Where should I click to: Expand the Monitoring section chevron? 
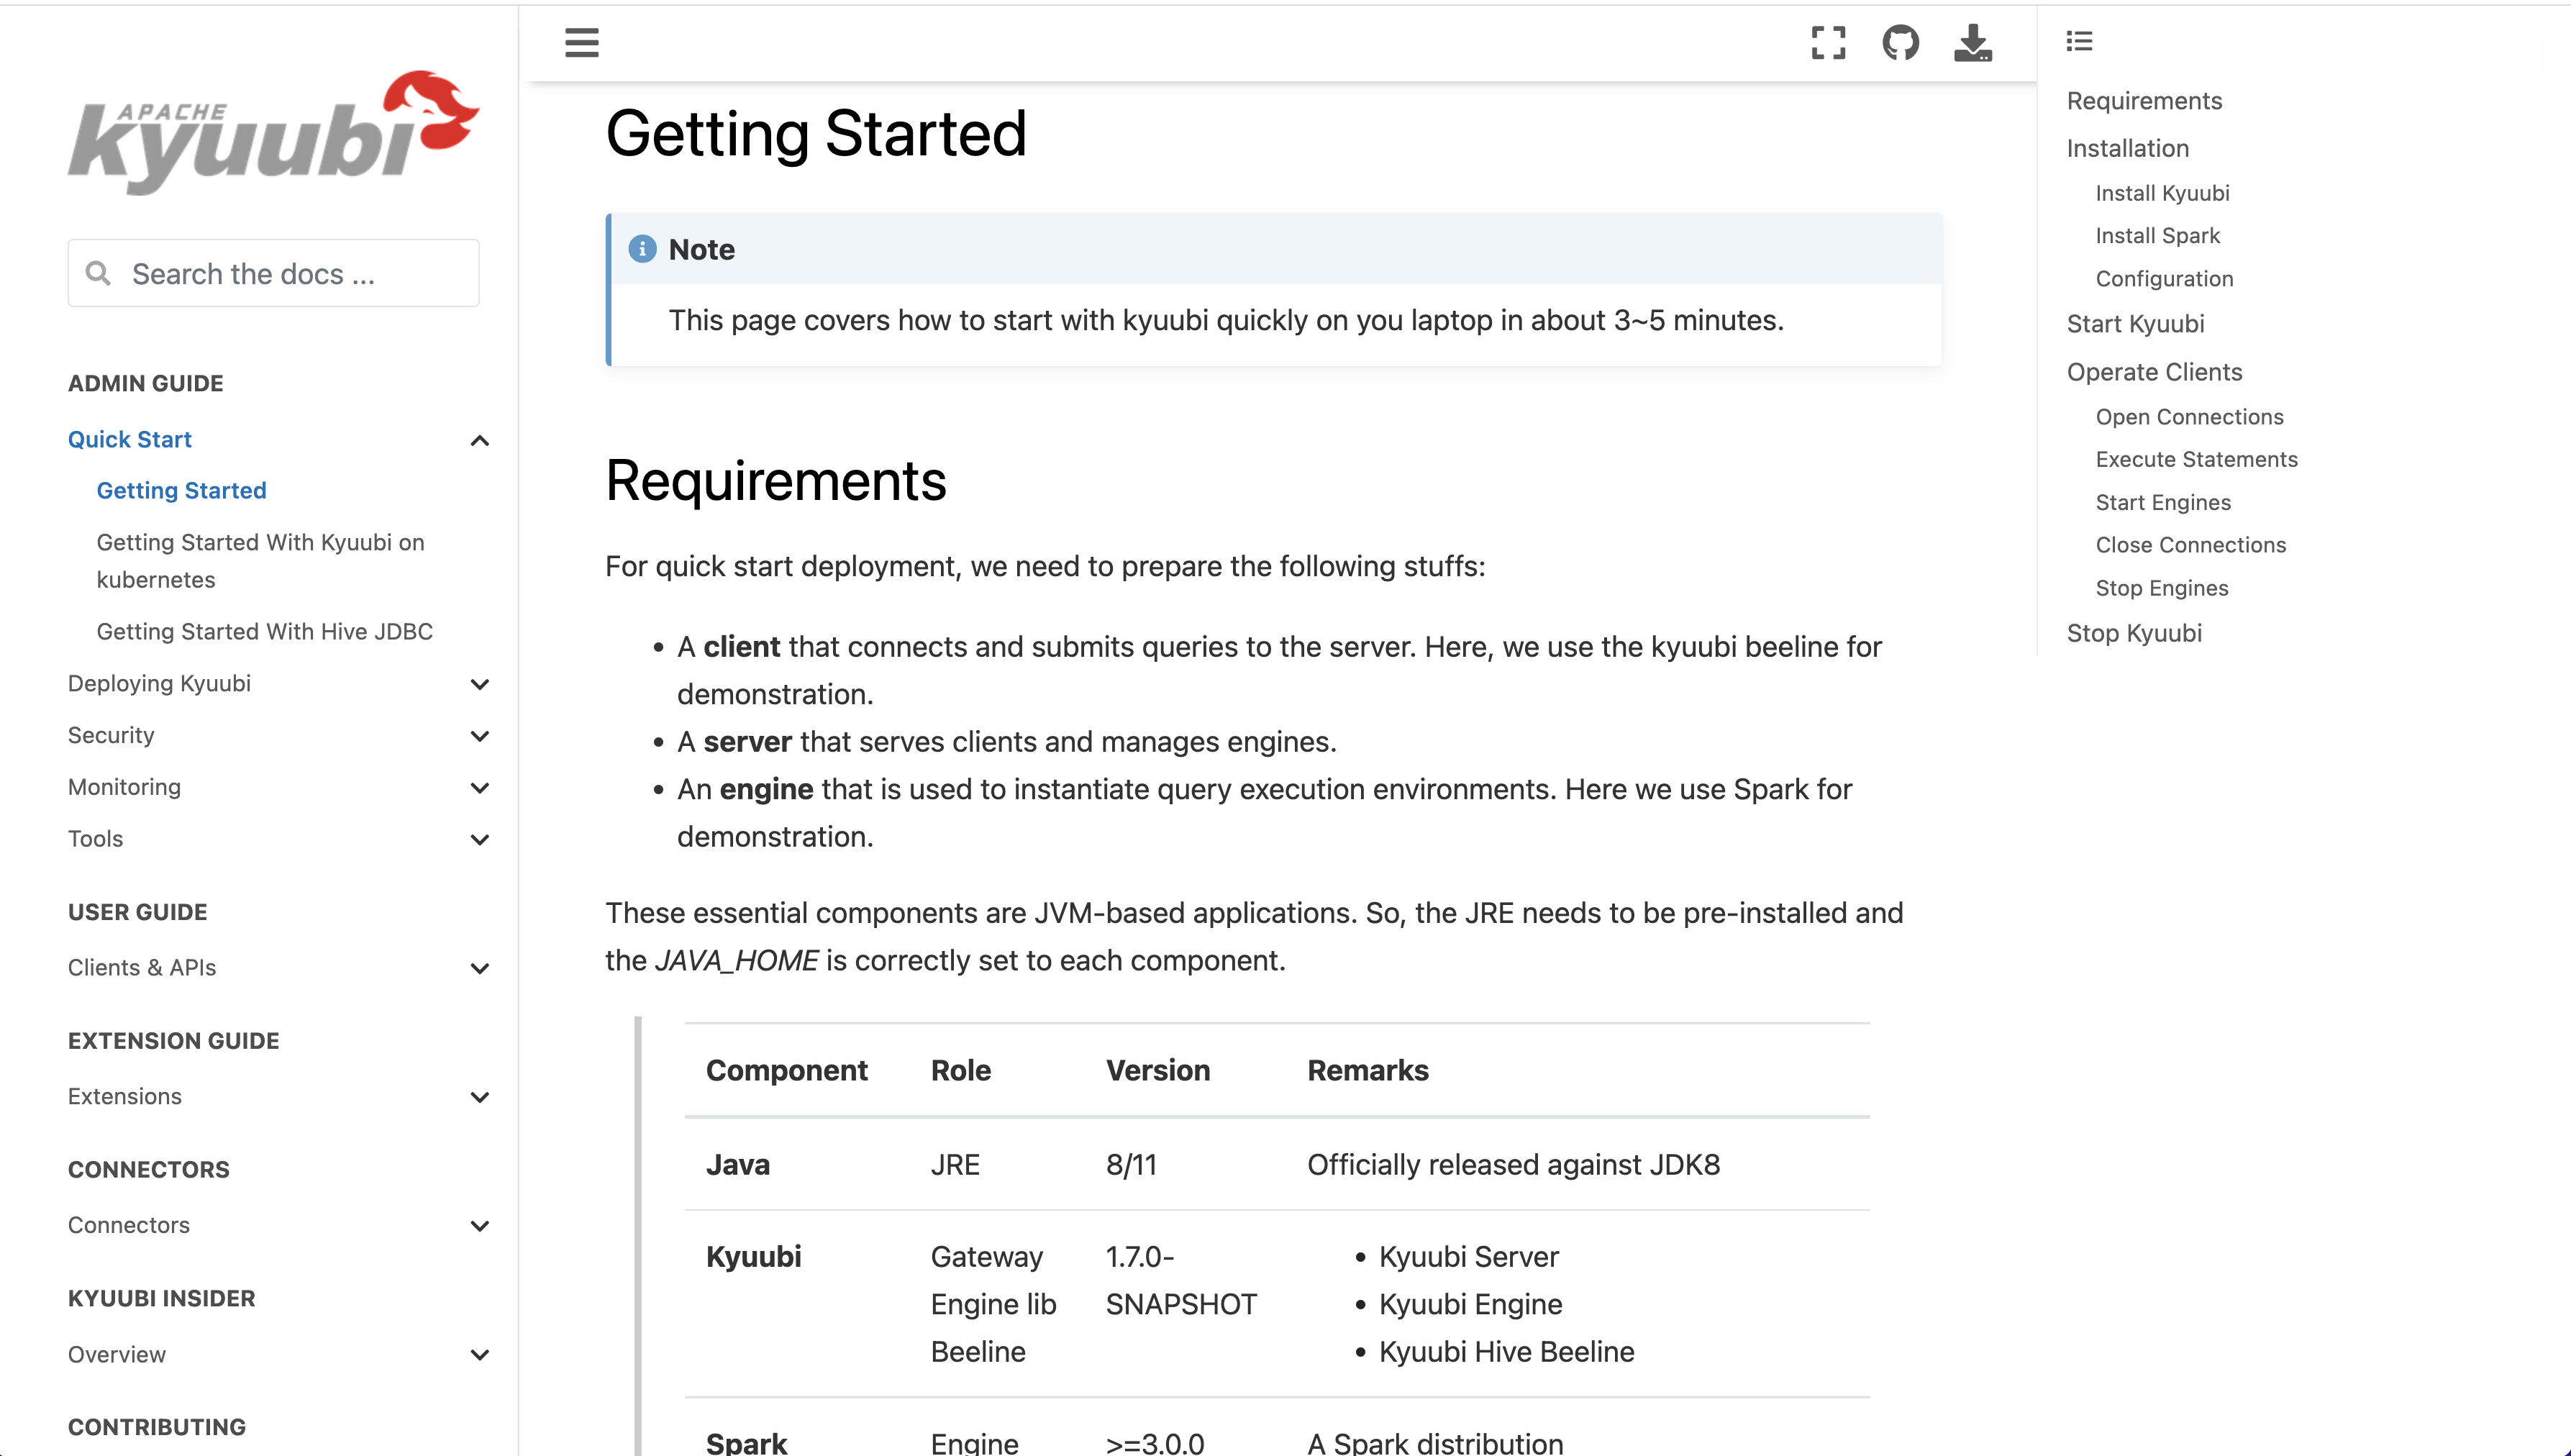tap(480, 788)
